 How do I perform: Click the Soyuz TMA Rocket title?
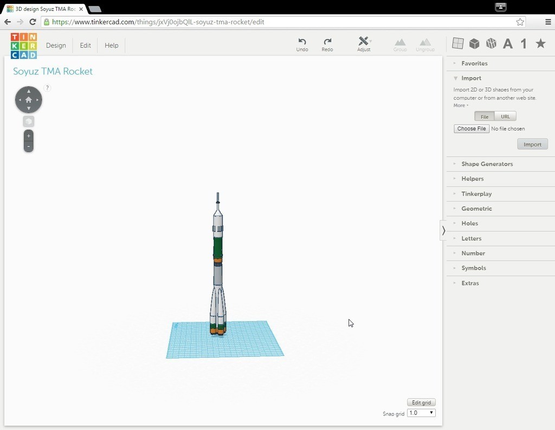[x=53, y=71]
